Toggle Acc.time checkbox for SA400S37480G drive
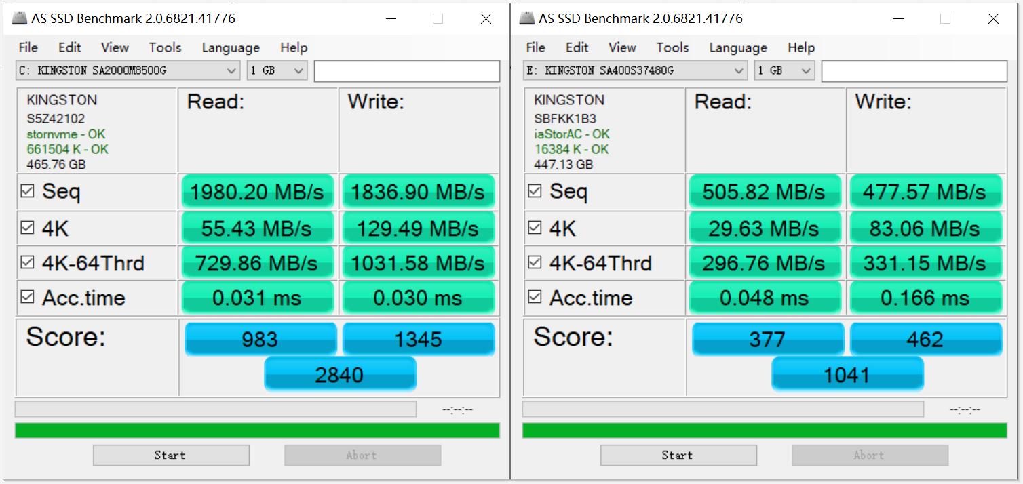1023x484 pixels. 535,297
